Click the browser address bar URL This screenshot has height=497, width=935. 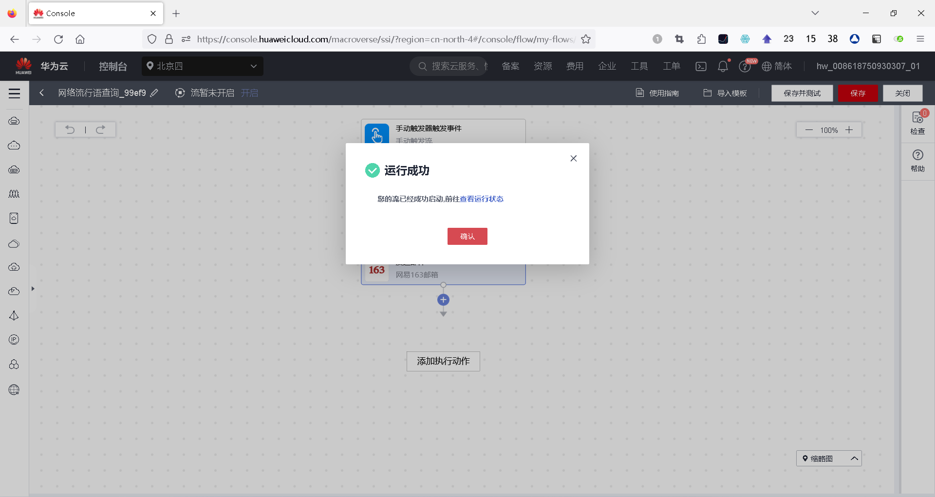pos(386,39)
